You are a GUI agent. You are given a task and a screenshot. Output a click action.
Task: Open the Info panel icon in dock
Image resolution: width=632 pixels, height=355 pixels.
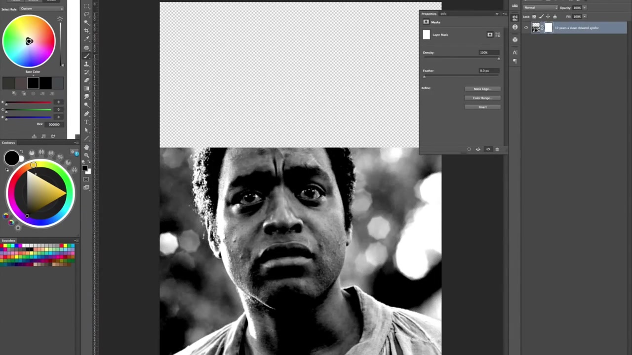tap(515, 27)
